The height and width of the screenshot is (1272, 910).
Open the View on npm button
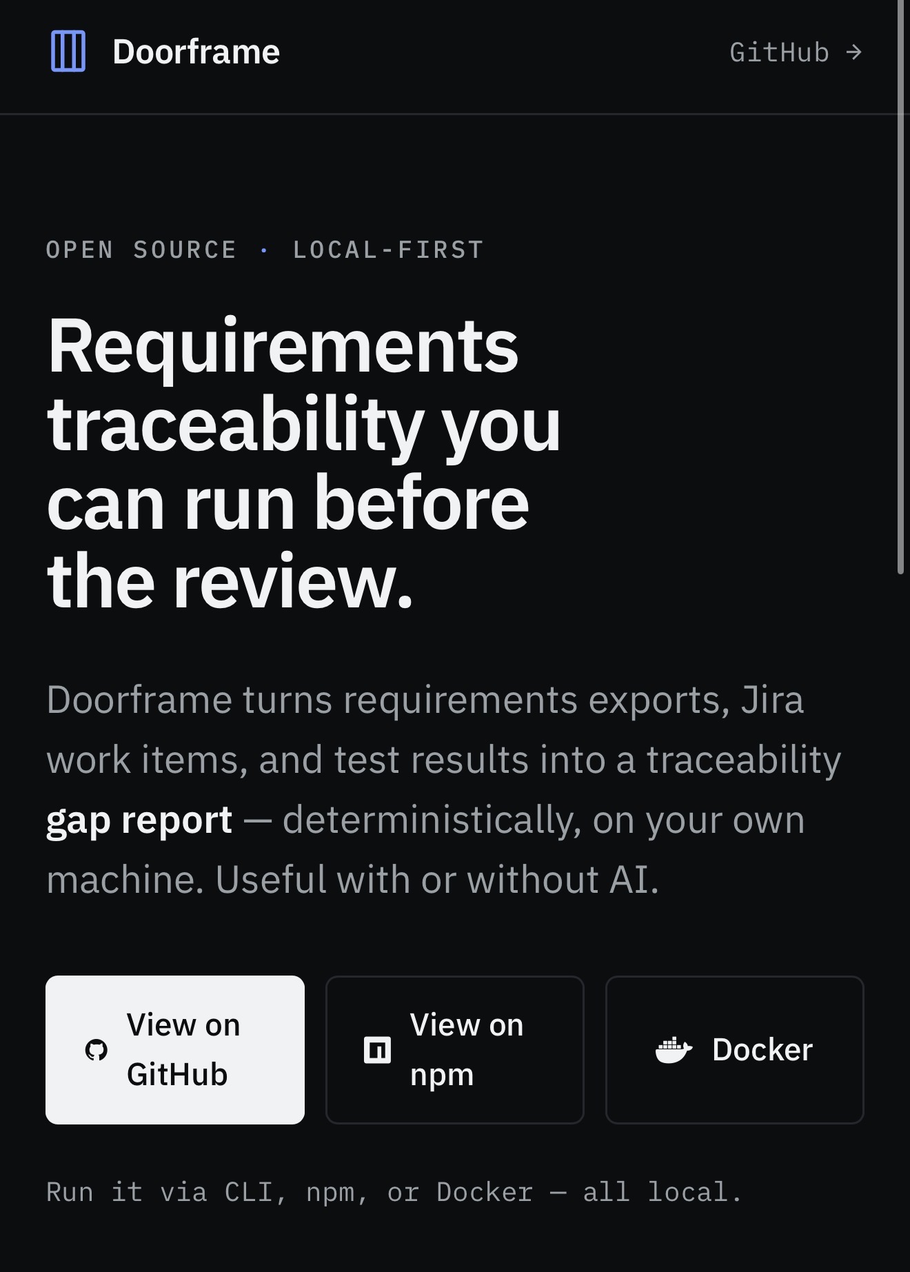point(455,1049)
